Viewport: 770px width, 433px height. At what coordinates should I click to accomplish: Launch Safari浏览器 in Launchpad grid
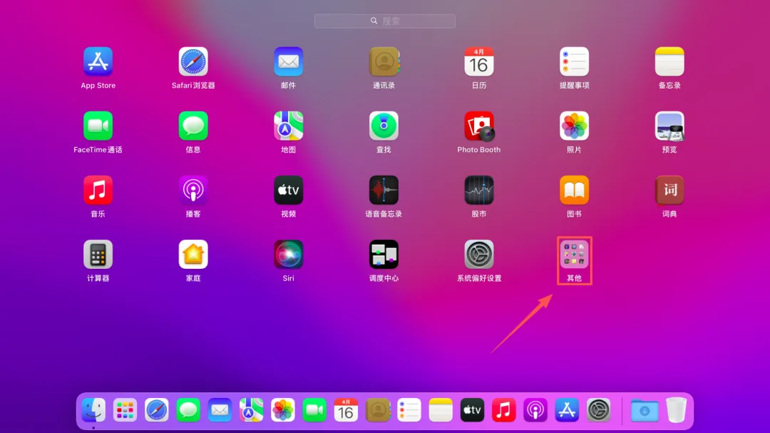(x=193, y=62)
